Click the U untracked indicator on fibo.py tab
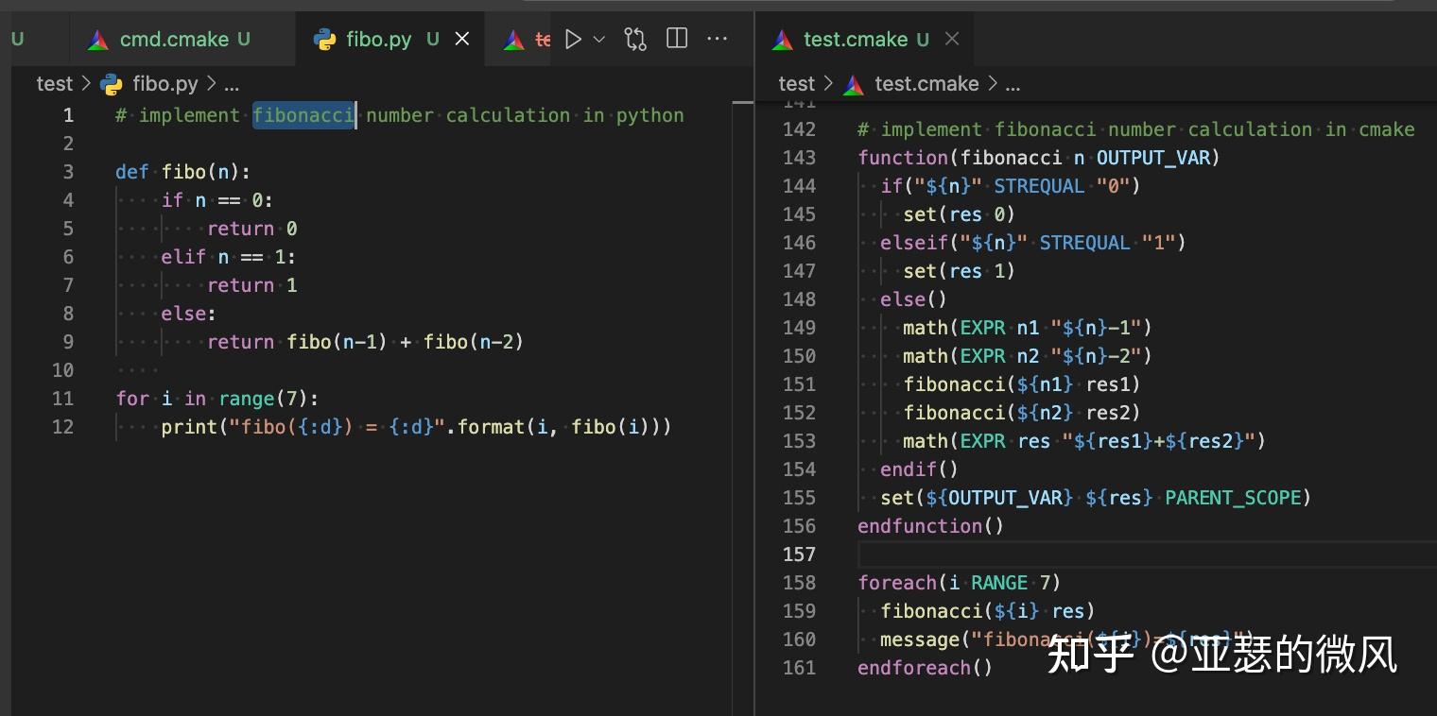 pos(432,39)
